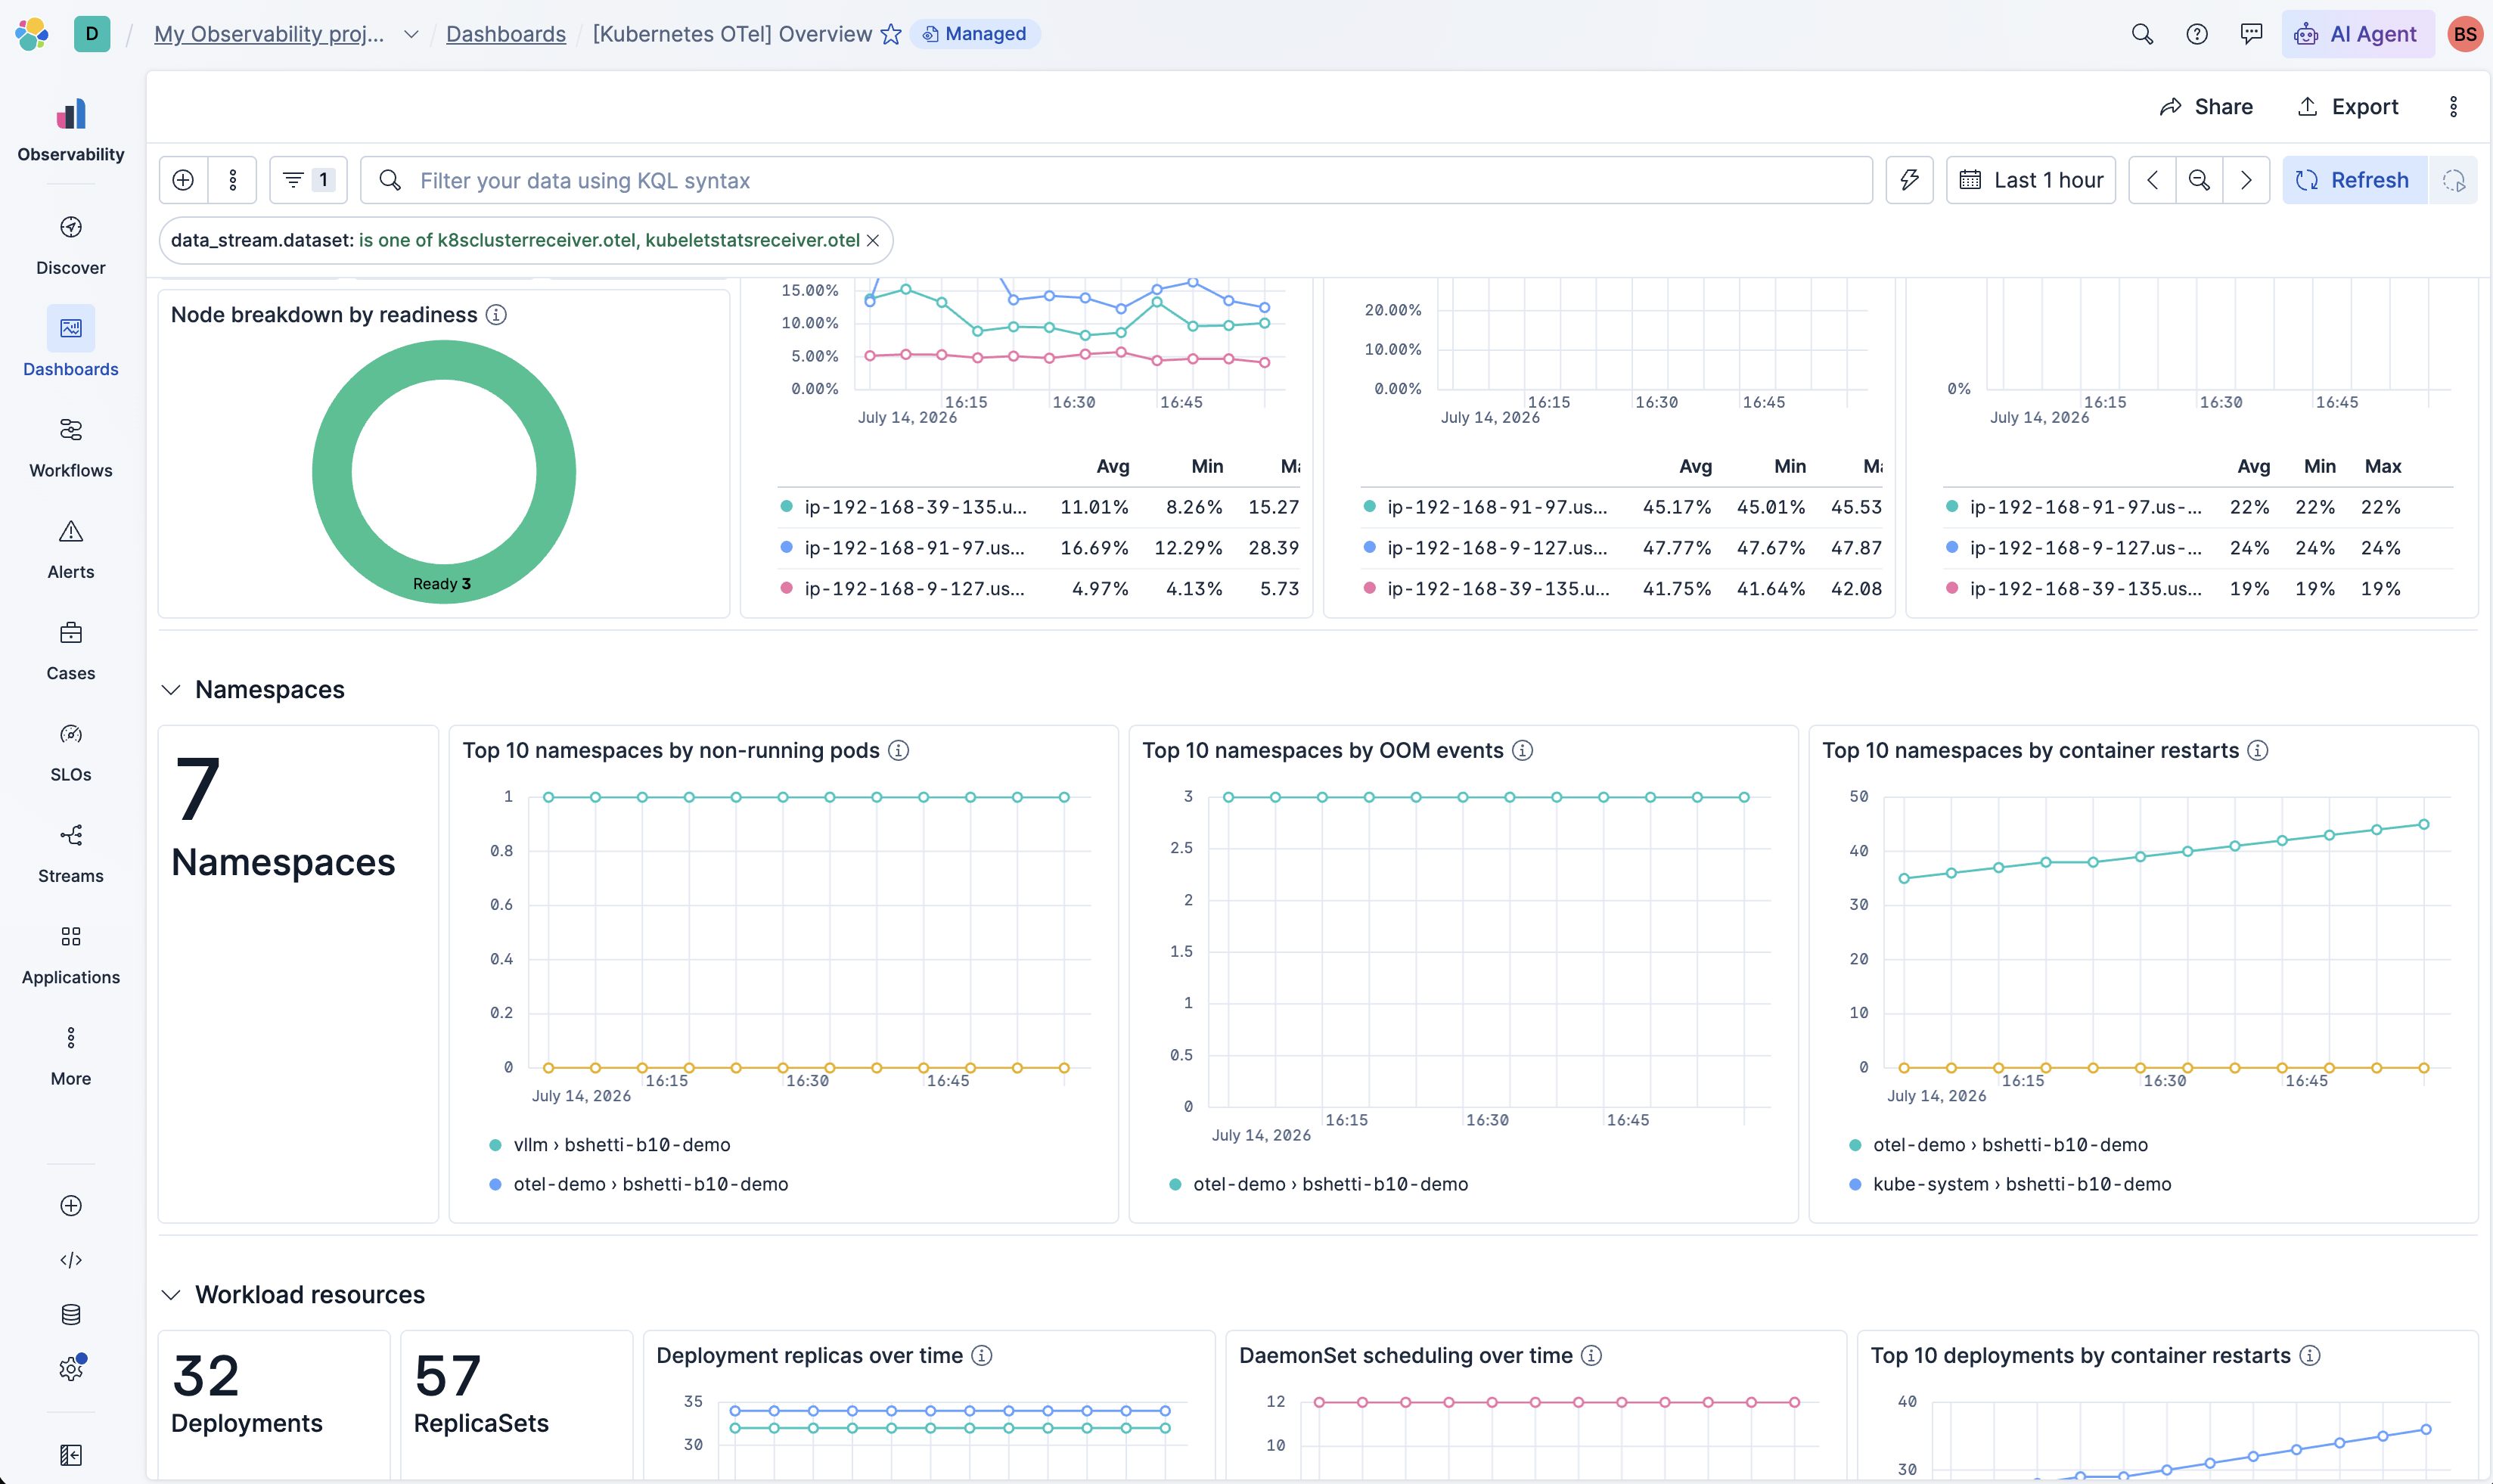This screenshot has height=1484, width=2493.
Task: Open the feedback chat icon
Action: pos(2251,34)
